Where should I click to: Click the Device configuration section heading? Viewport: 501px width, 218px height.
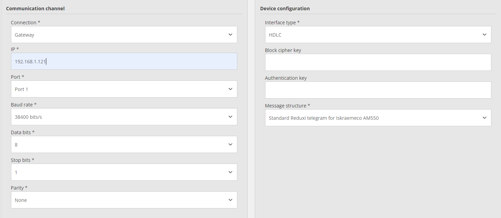(285, 8)
